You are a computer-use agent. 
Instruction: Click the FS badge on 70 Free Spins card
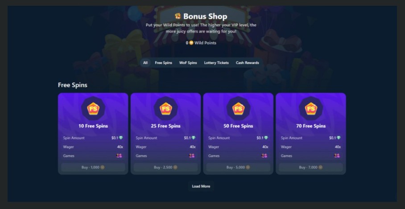[311, 109]
